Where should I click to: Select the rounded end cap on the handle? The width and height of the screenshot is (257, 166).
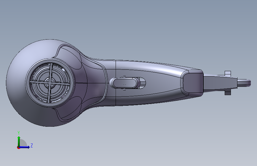[192, 83]
